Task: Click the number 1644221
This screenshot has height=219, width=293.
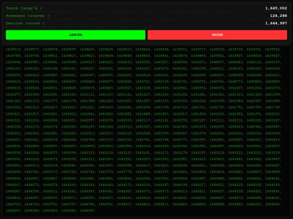Action: coord(216,185)
